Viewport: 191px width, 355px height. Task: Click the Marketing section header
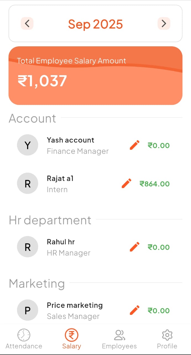pos(37,284)
